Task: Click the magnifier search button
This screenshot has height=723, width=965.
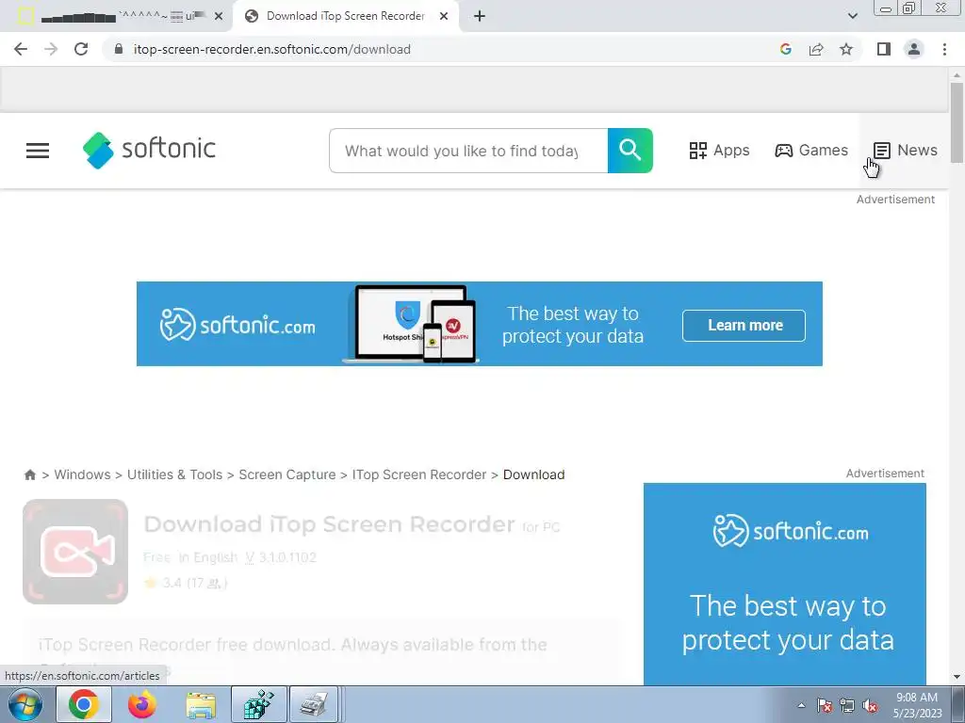Action: click(630, 151)
